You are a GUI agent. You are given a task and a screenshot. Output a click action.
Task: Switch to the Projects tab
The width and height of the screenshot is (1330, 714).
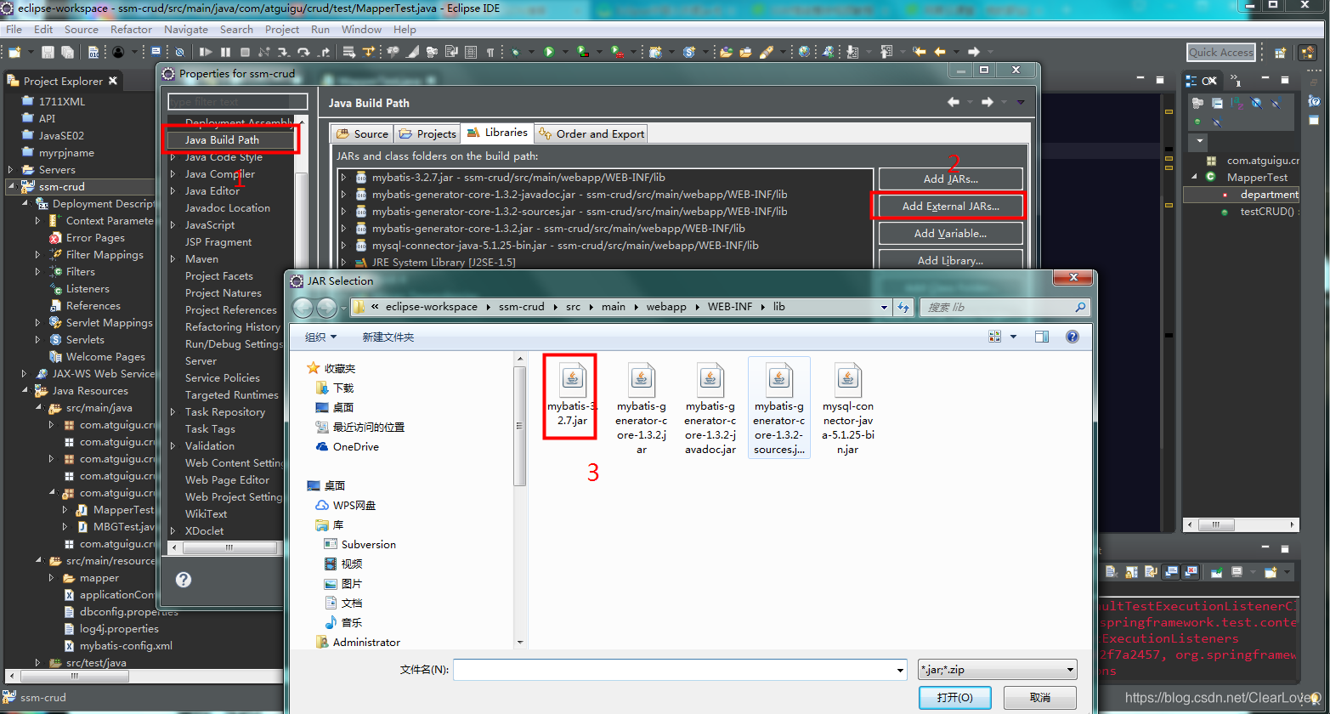pyautogui.click(x=427, y=133)
